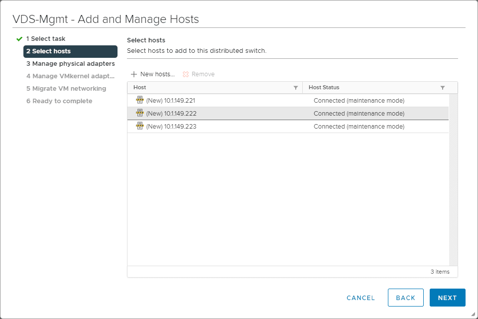
Task: Open the Host Status column filter
Action: tap(443, 88)
